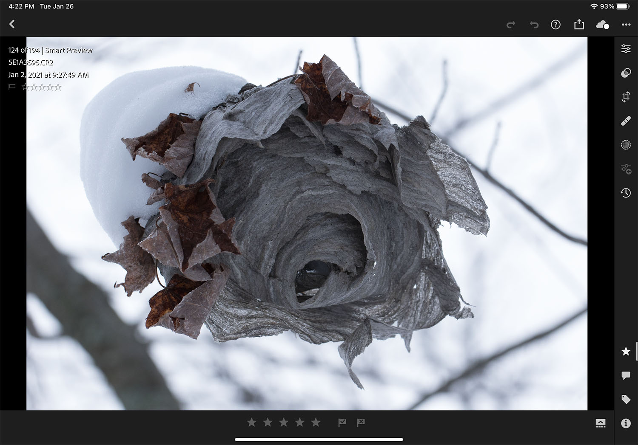Open the Info panel
638x445 pixels.
(626, 423)
